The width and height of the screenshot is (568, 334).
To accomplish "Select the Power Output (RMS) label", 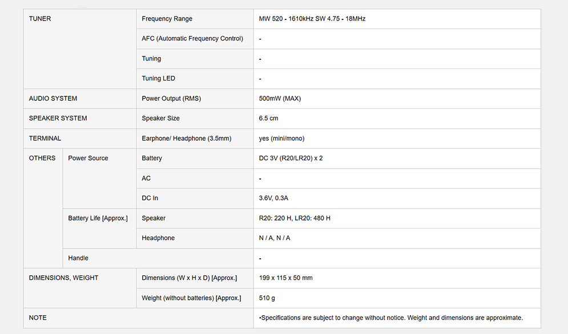I will (x=171, y=99).
